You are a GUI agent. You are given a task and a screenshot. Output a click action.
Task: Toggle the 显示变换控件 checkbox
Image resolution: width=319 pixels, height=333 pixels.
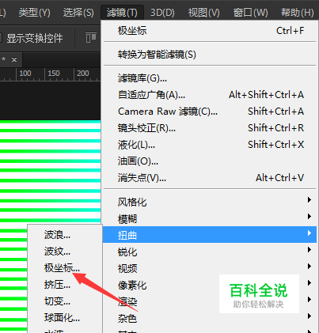coord(1,38)
